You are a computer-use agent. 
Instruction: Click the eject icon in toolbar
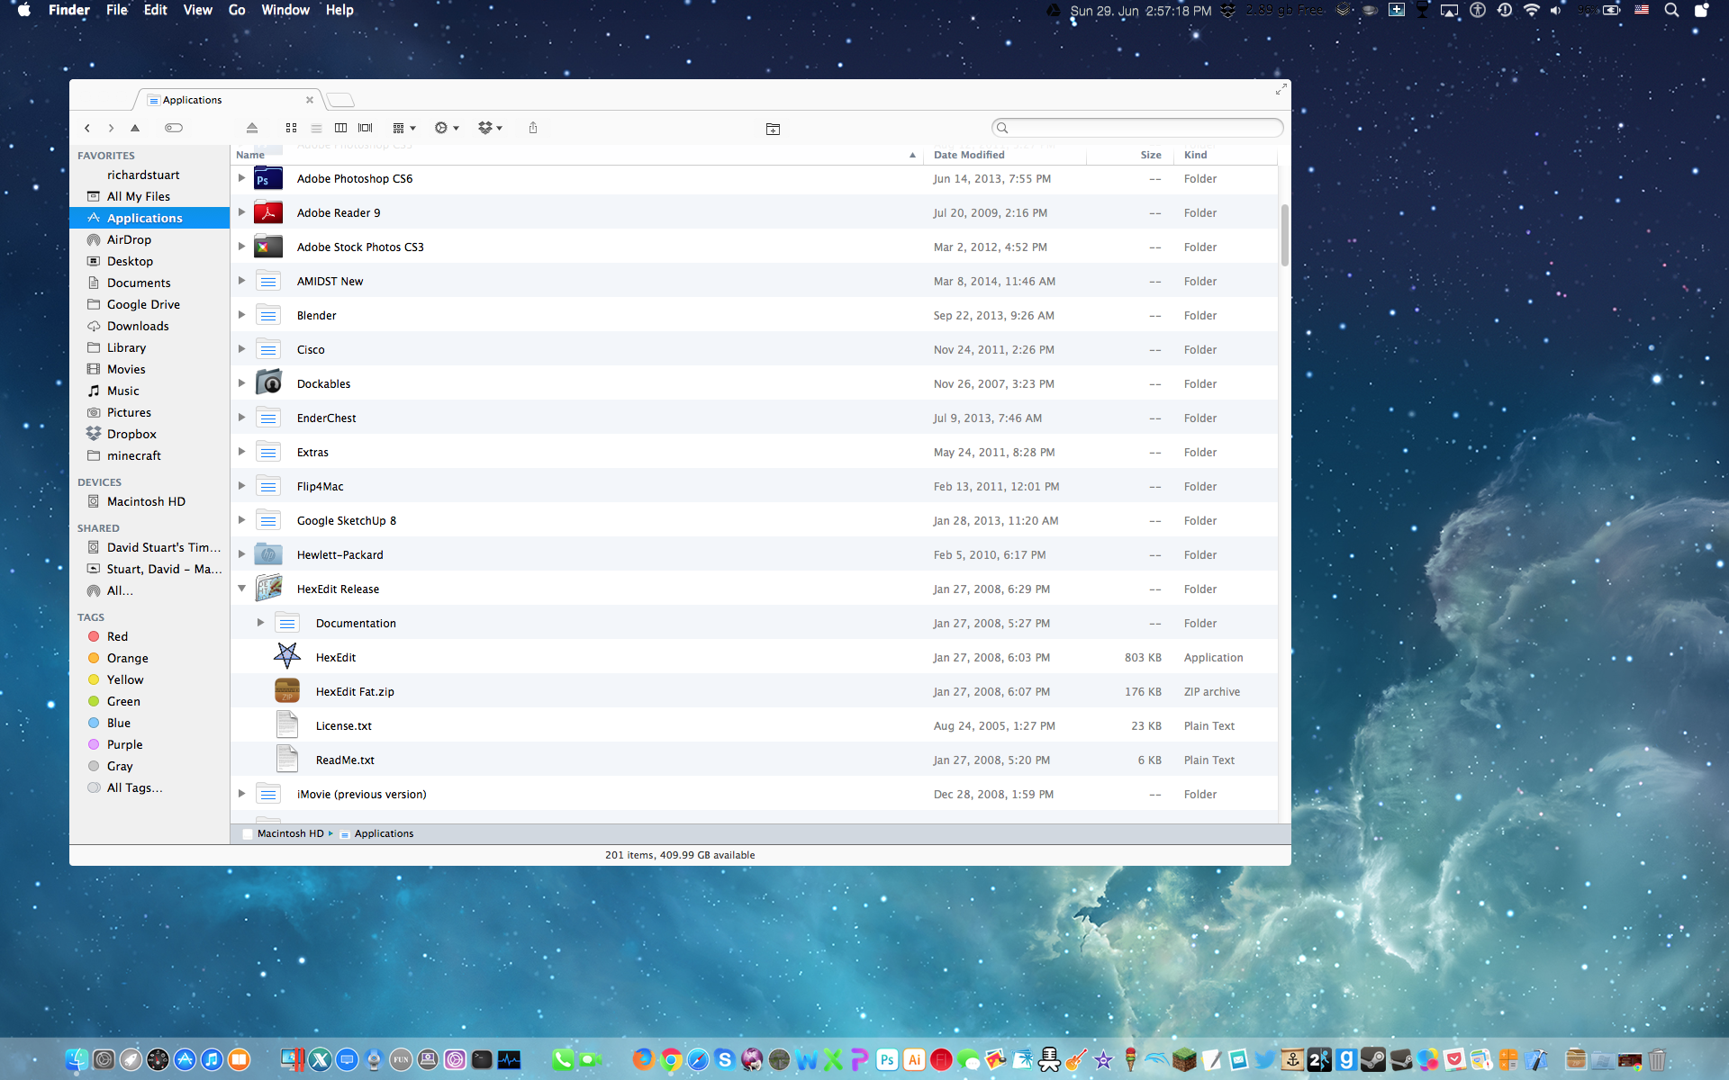pos(252,128)
